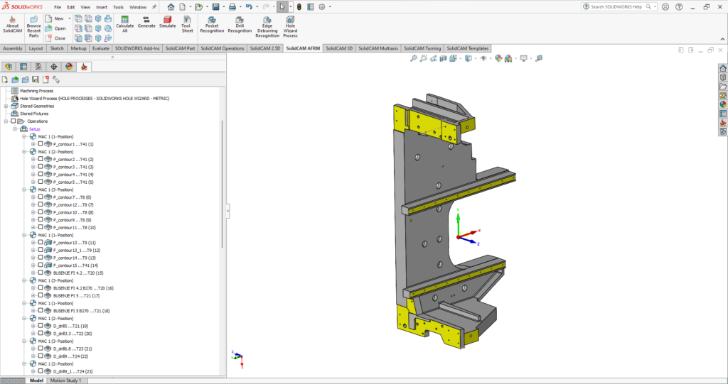
Task: Click the wrench icon in CAM manager toolbar
Action: point(56,79)
